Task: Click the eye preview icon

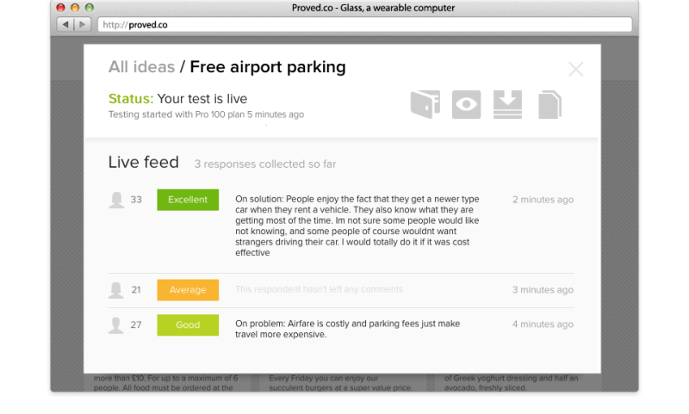Action: tap(466, 104)
